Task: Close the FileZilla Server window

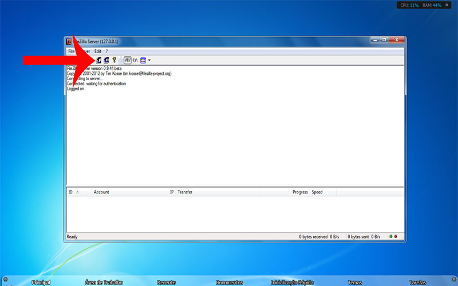Action: pos(397,40)
